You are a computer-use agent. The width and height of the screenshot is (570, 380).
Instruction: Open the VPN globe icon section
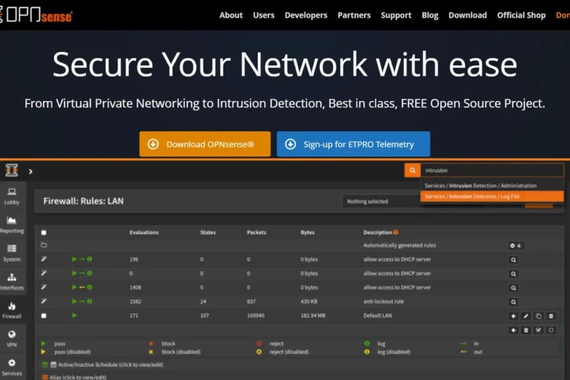point(12,338)
